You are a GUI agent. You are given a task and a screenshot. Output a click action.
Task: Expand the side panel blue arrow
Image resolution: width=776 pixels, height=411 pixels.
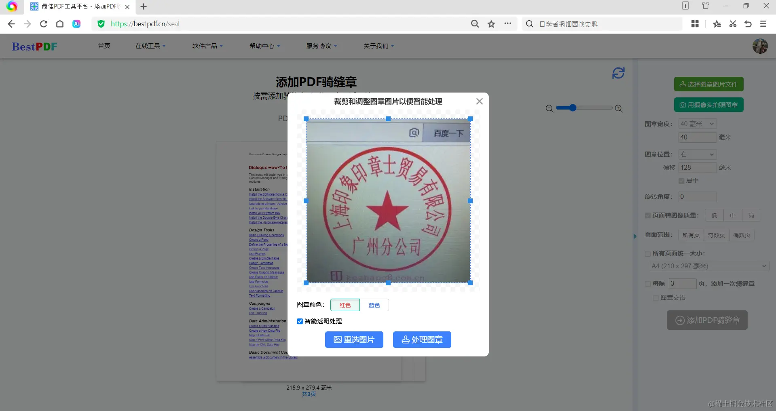pos(635,236)
